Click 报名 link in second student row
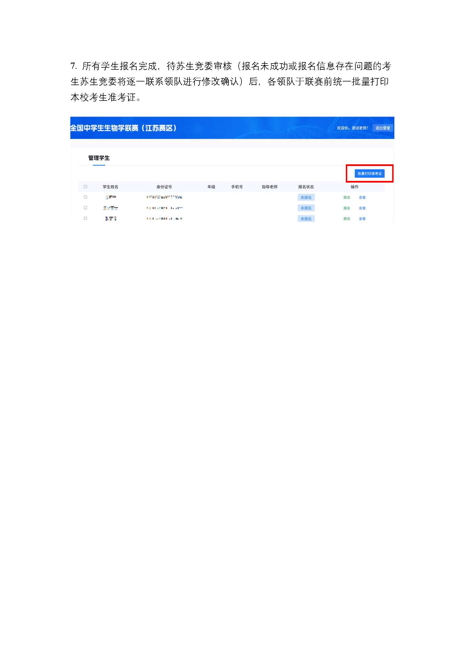This screenshot has height=657, width=465. coord(347,208)
